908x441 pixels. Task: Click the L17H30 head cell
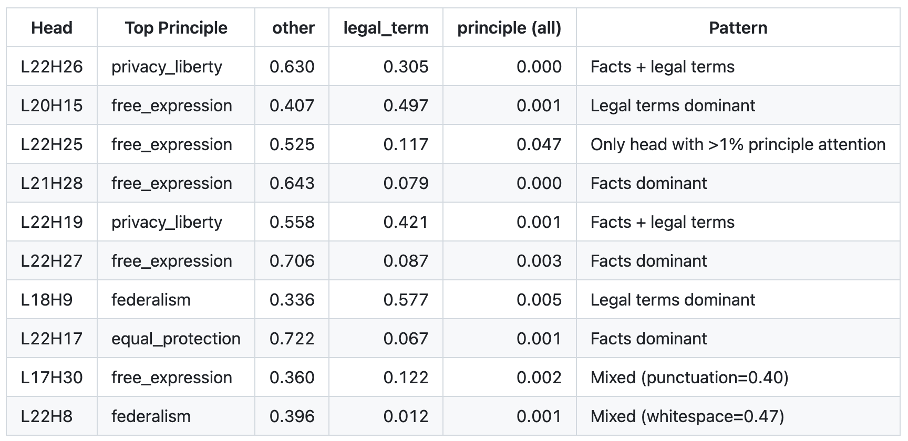coord(51,377)
